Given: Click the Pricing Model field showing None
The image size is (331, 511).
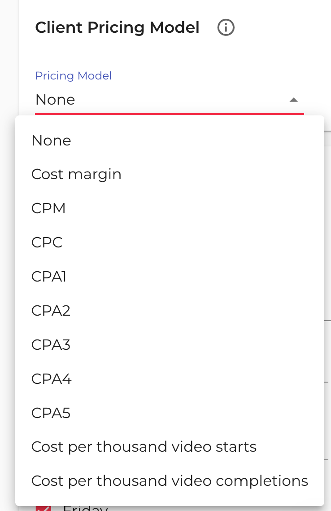Looking at the screenshot, I should (161, 100).
